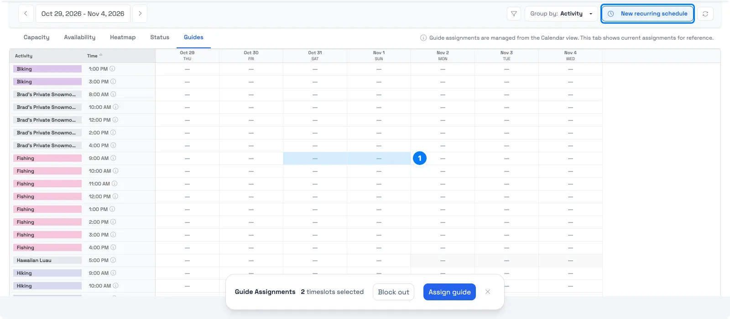Sort by the Time column header

(x=94, y=56)
